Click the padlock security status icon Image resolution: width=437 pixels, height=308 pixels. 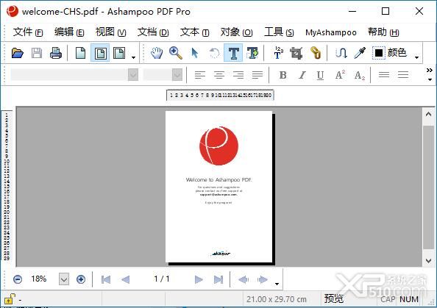10,298
